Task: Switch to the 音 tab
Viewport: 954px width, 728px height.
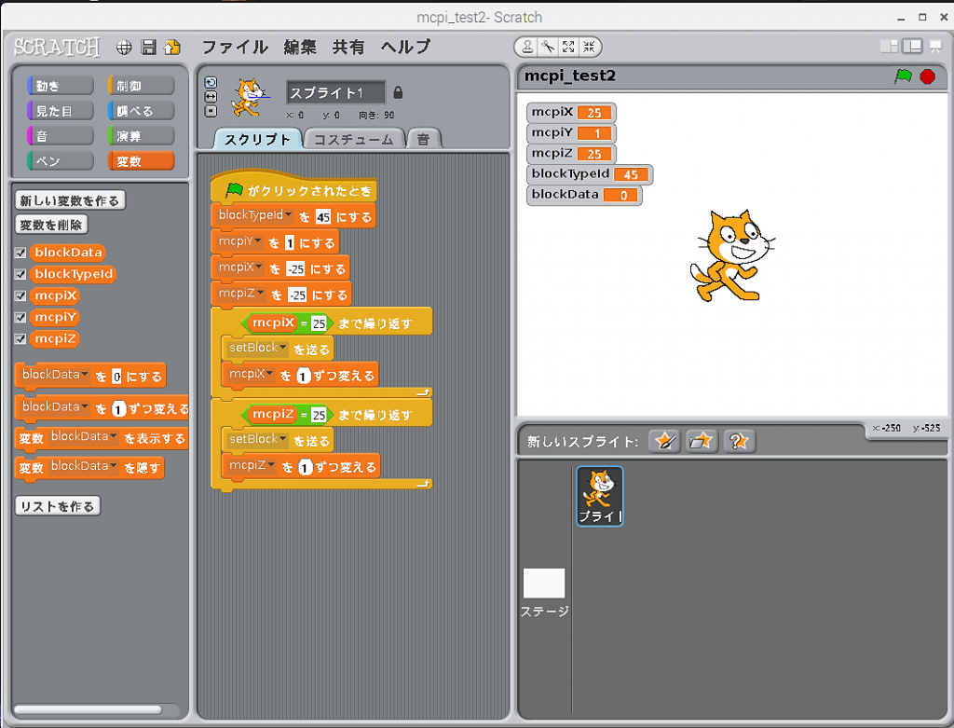Action: 424,140
